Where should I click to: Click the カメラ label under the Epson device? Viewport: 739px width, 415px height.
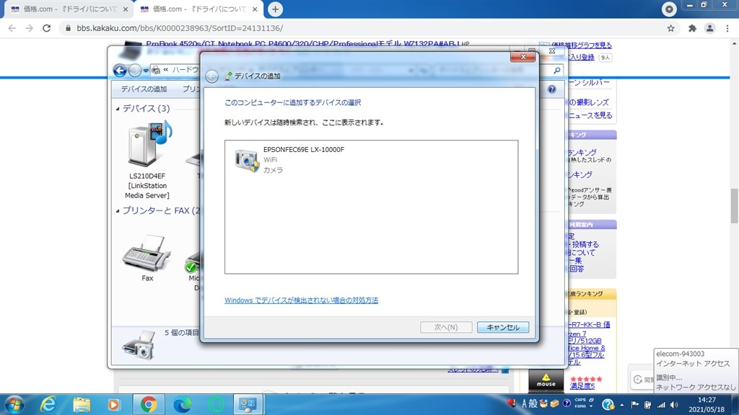tap(273, 170)
